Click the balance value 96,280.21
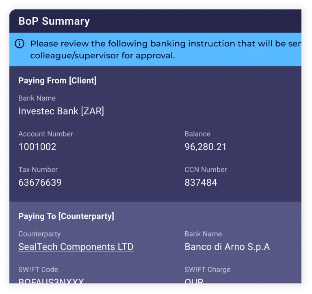The image size is (312, 294). (206, 147)
